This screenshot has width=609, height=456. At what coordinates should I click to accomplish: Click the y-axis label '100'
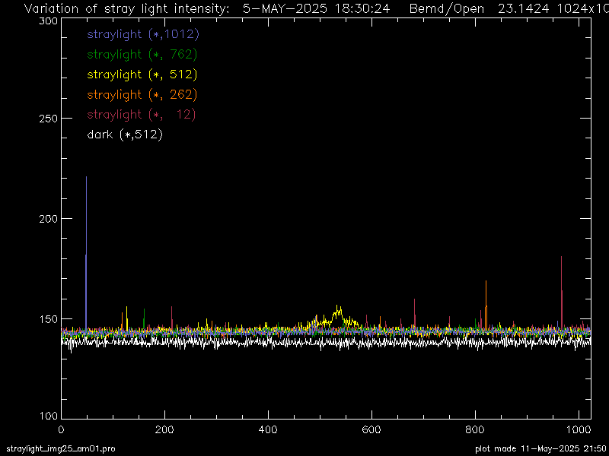point(49,416)
